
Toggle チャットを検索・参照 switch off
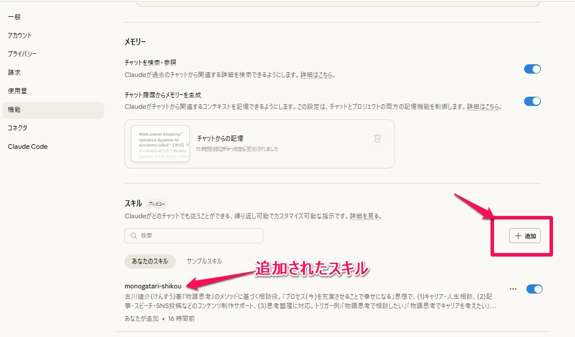[532, 69]
